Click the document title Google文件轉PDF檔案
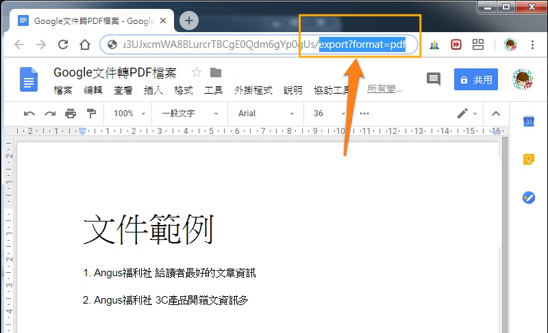The image size is (548, 333). point(115,73)
